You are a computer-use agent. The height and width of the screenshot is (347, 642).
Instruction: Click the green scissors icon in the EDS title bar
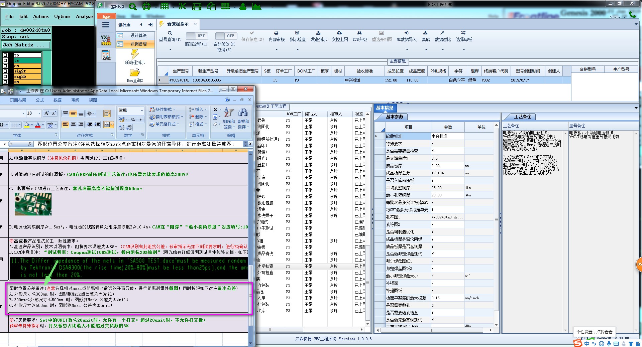[182, 6]
